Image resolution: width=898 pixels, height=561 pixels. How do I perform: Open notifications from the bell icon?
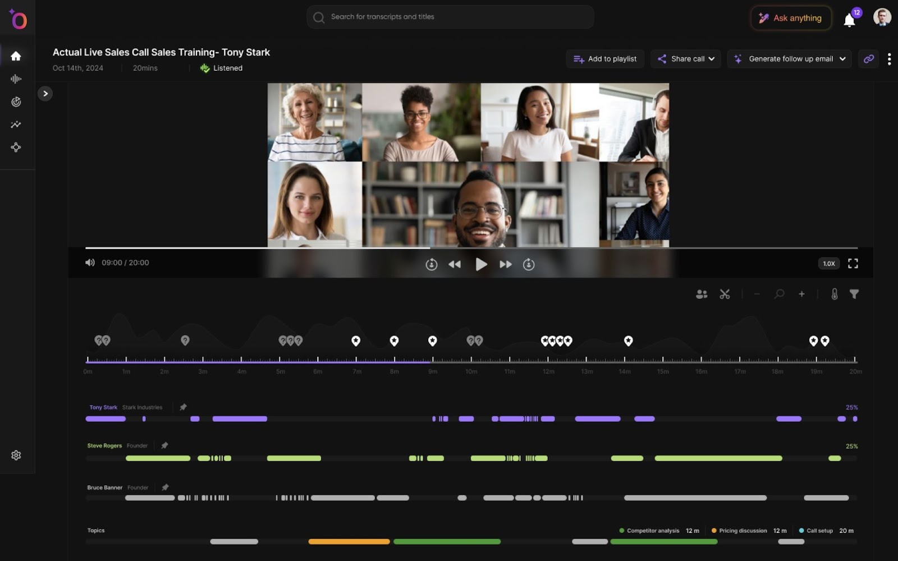coord(849,20)
